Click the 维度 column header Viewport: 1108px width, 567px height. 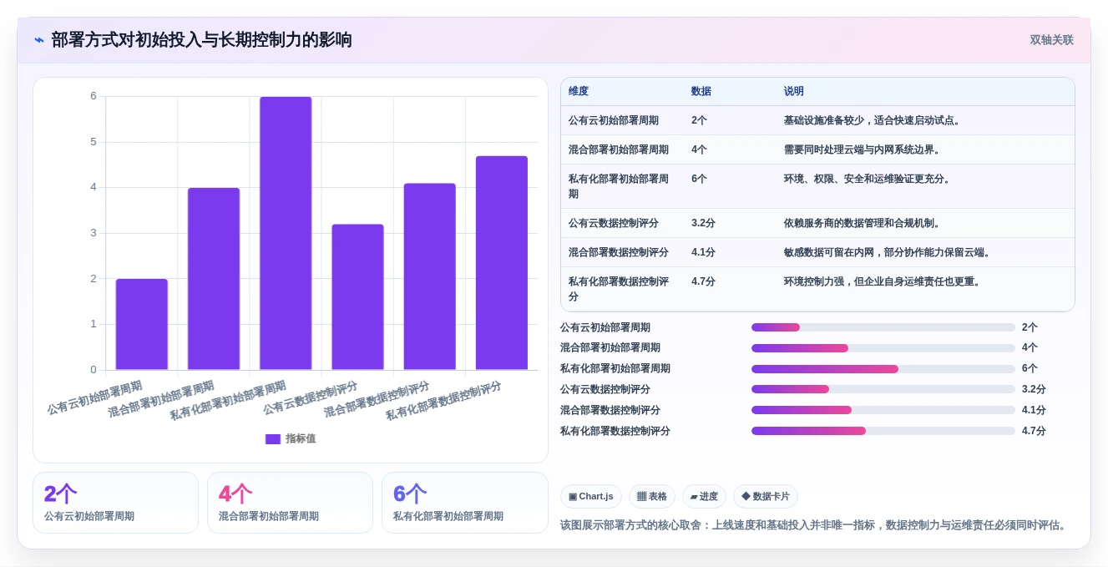coord(579,92)
